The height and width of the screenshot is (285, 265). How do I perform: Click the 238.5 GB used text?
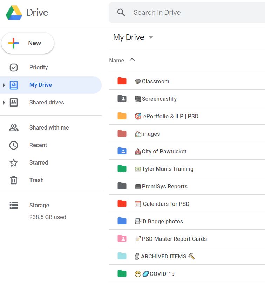tap(48, 217)
